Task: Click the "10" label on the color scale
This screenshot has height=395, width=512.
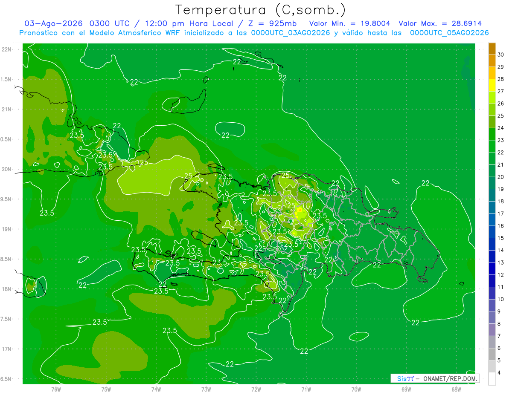Action: 501,300
